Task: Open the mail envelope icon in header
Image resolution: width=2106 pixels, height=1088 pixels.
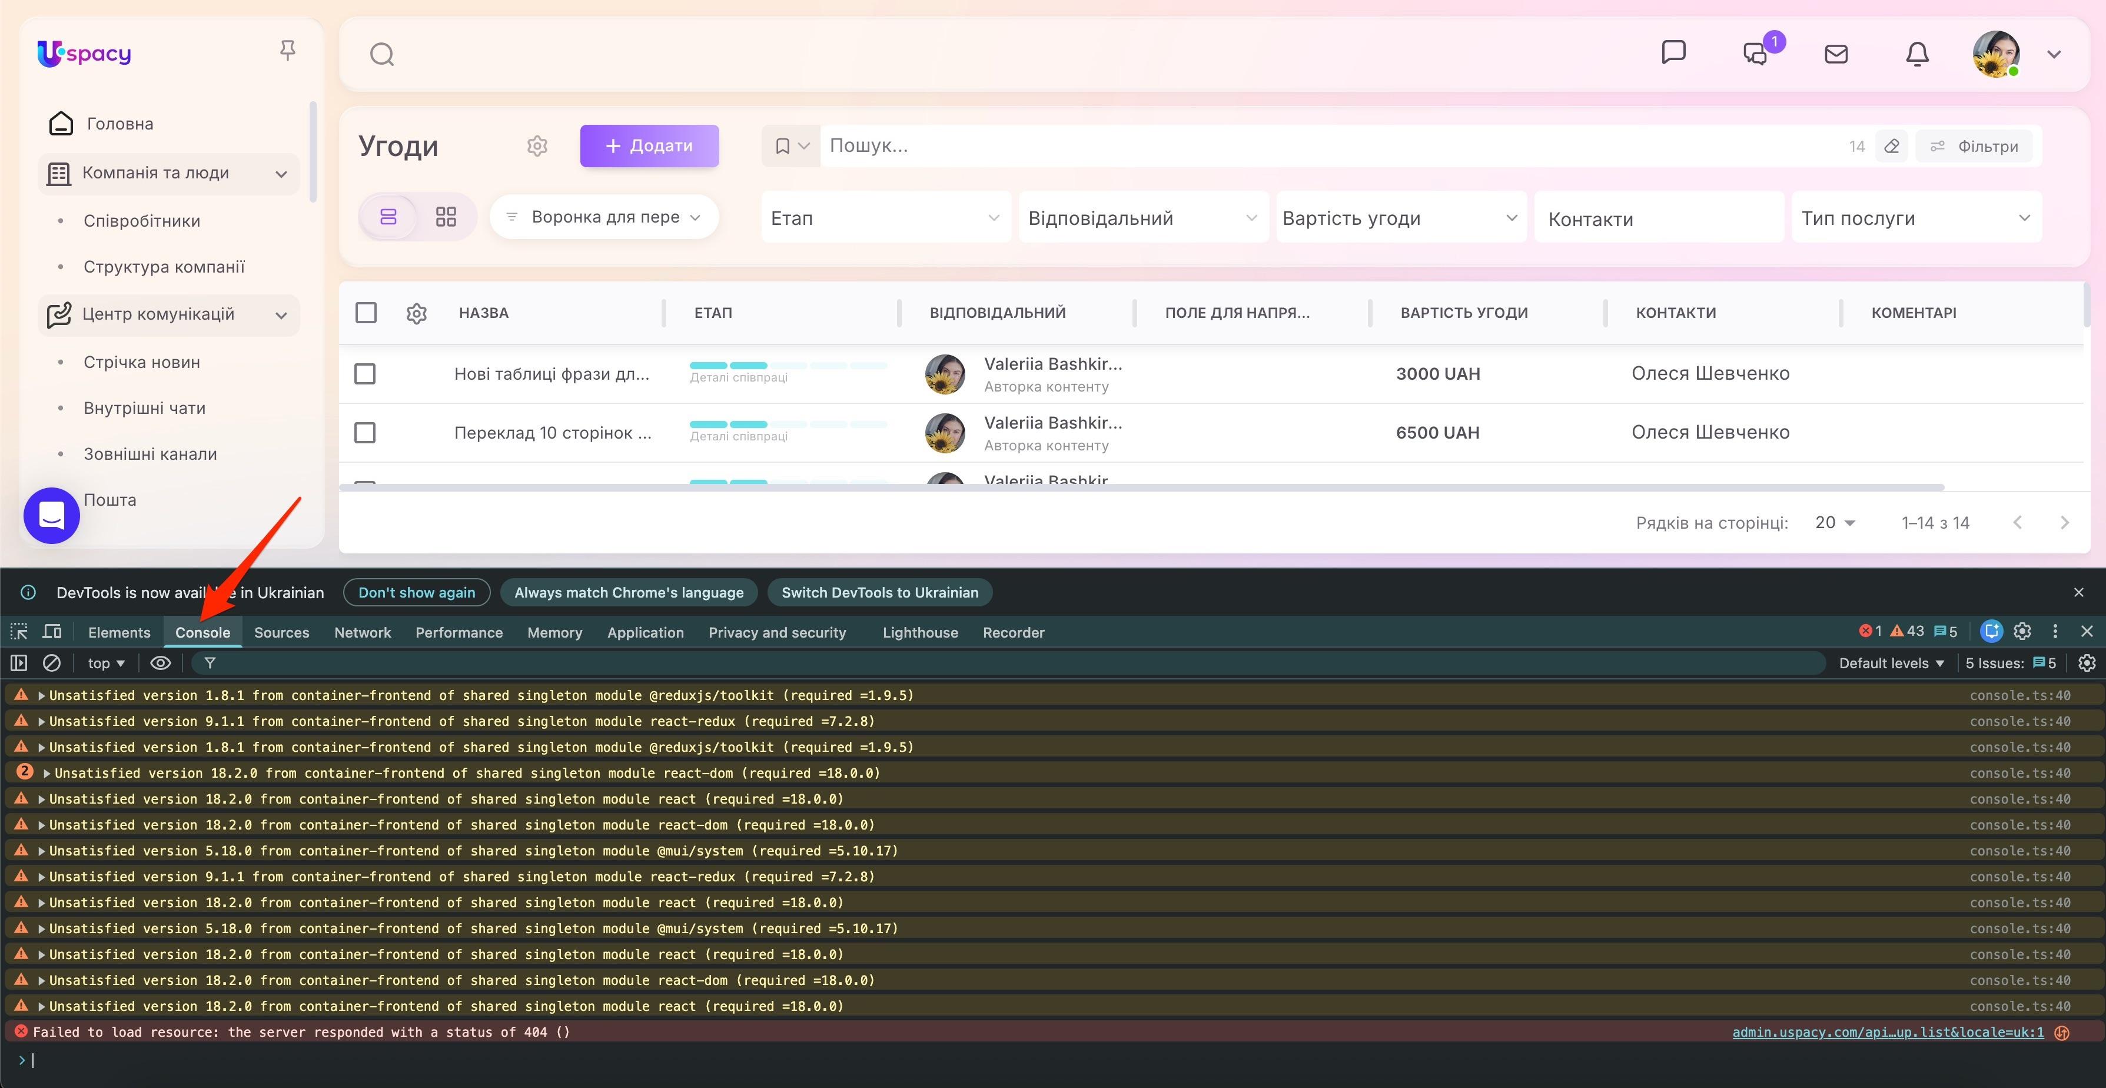Action: tap(1836, 54)
